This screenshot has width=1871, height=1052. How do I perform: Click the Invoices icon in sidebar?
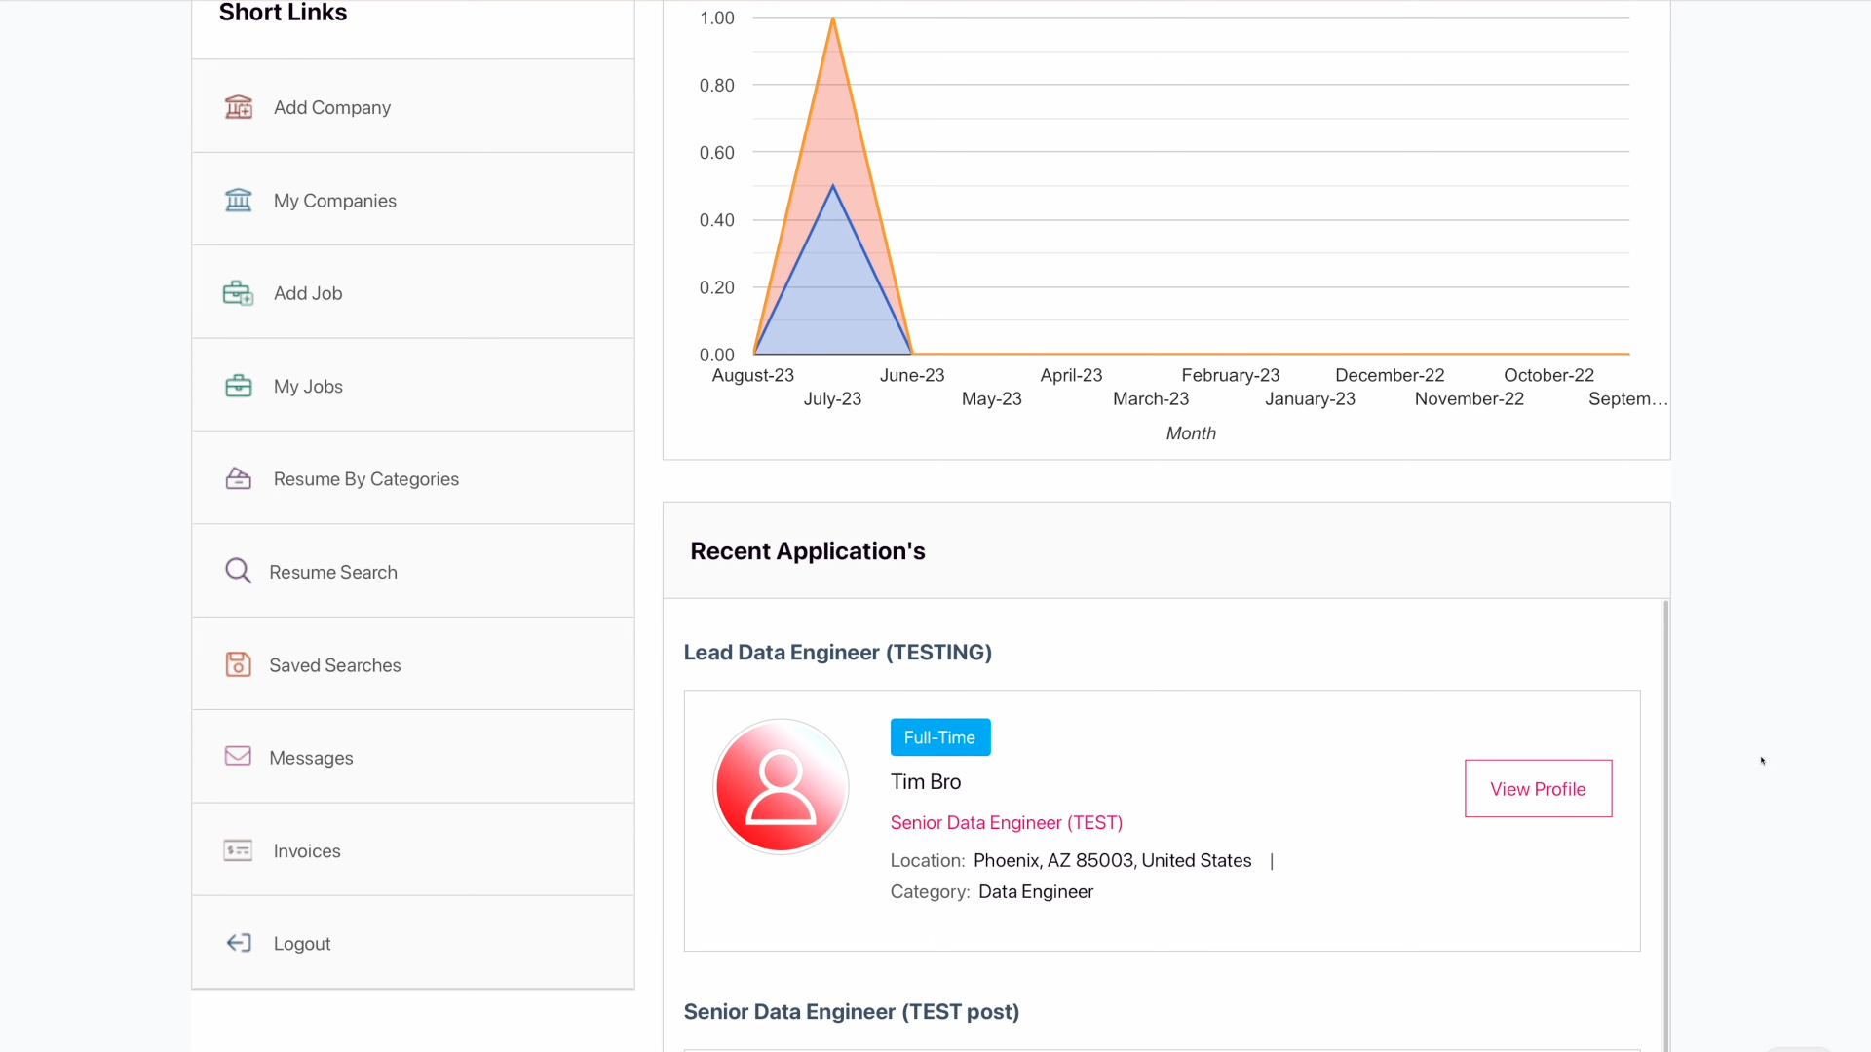[x=239, y=850]
